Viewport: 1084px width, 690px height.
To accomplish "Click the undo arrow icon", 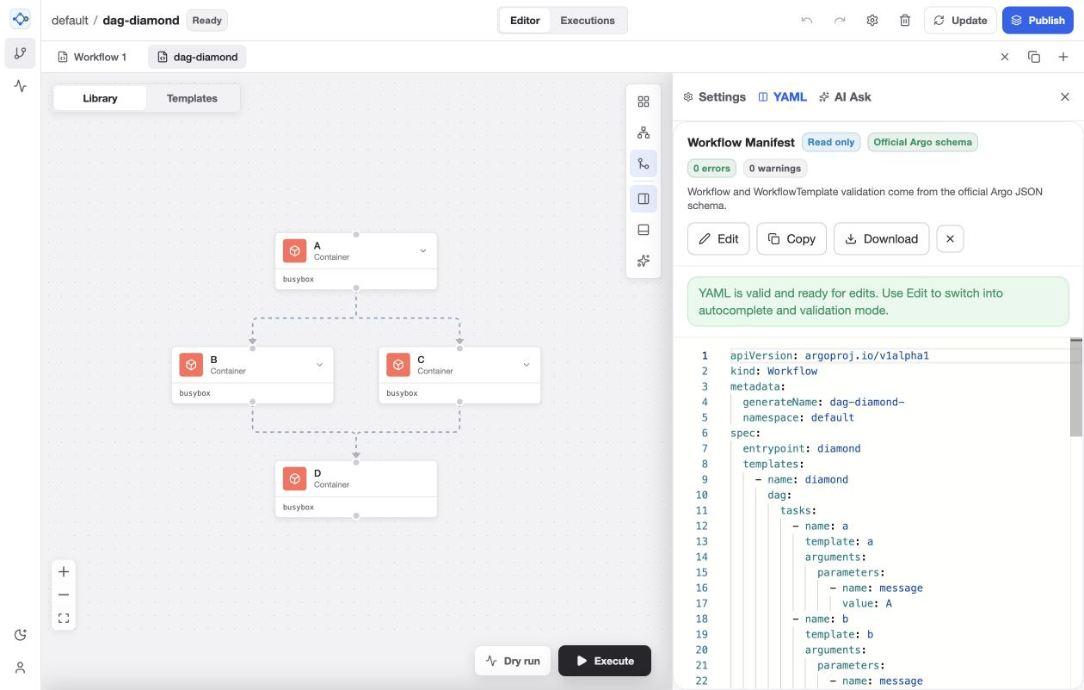I will [806, 20].
